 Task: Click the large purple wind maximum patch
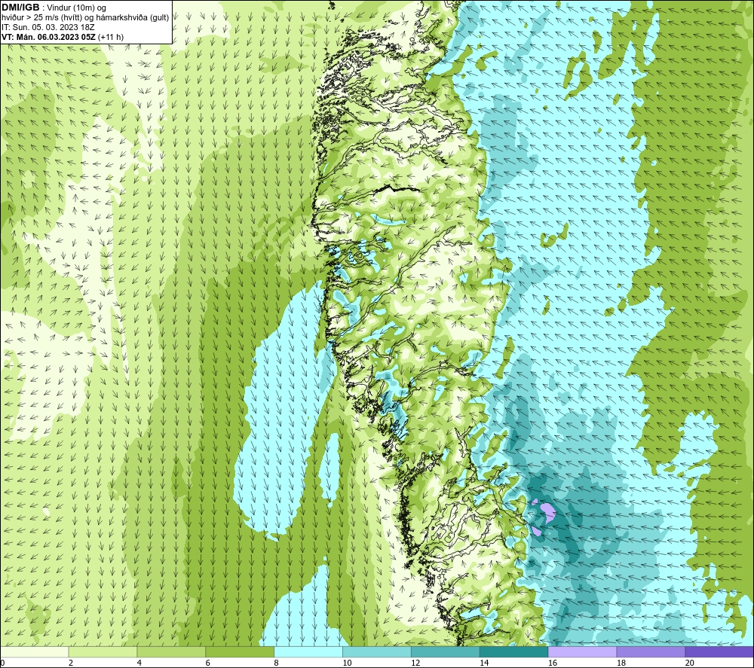pyautogui.click(x=547, y=513)
